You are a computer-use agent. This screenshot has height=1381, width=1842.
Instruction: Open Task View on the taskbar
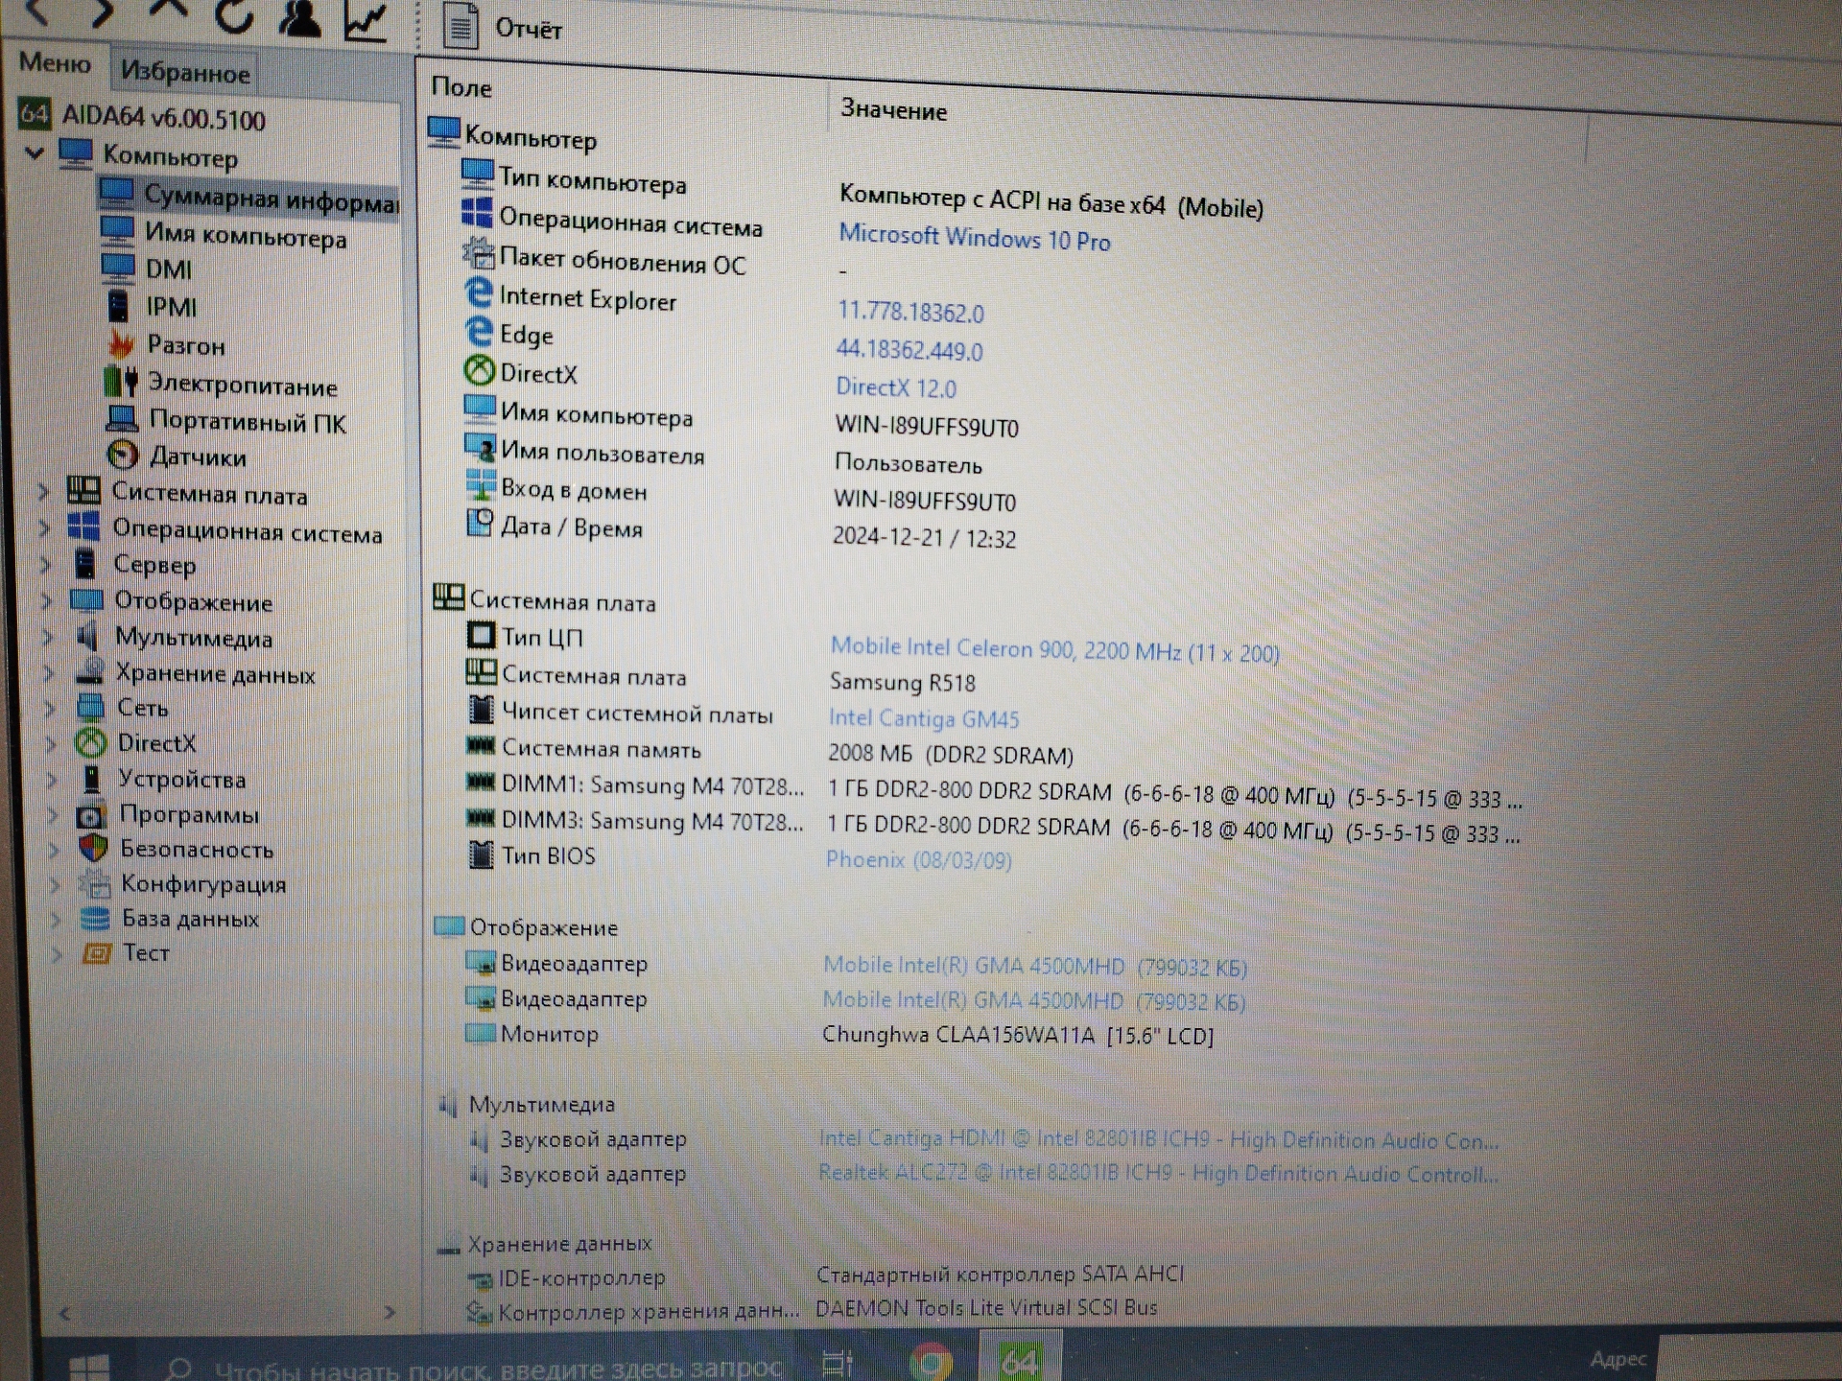[x=838, y=1363]
